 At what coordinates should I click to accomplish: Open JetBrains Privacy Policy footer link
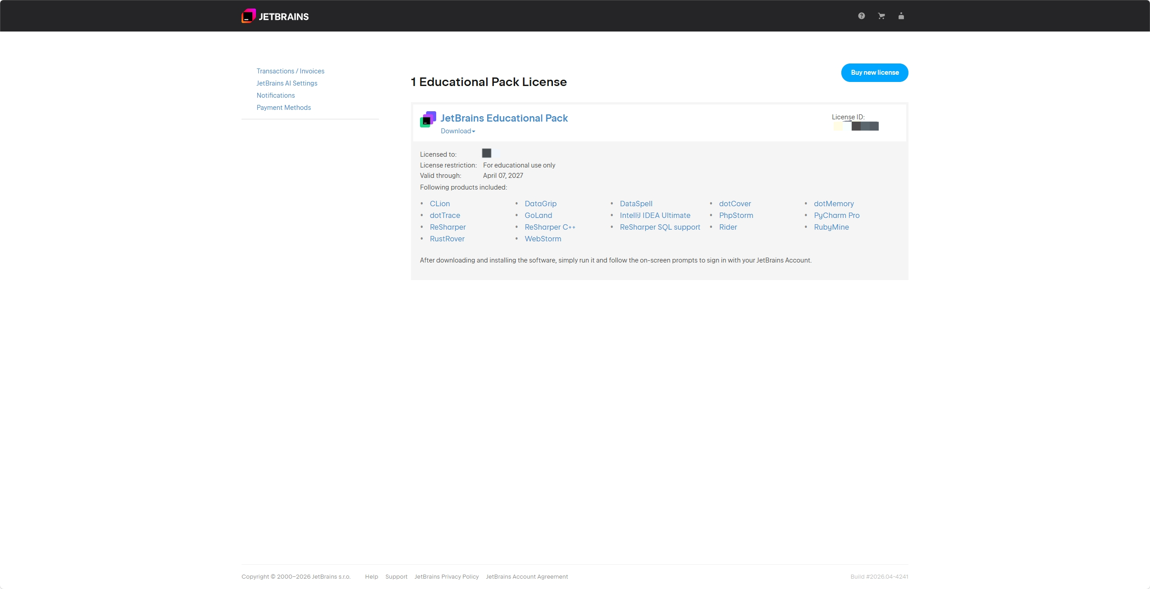(x=446, y=576)
